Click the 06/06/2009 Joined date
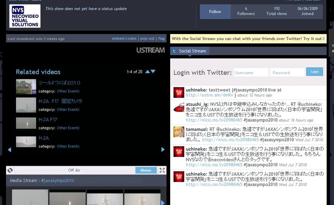The image size is (334, 205). [307, 11]
